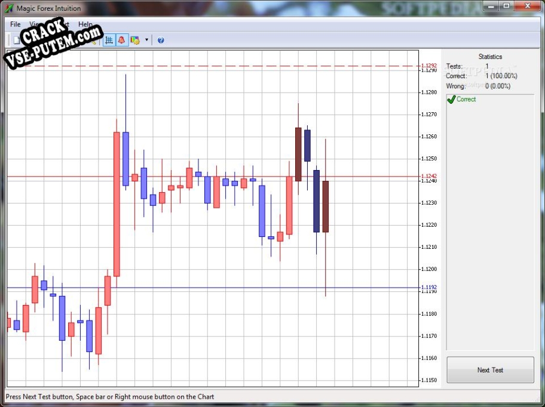Screen dimensions: 545x407
Task: Click the green Correct checkmark icon
Action: click(x=452, y=100)
